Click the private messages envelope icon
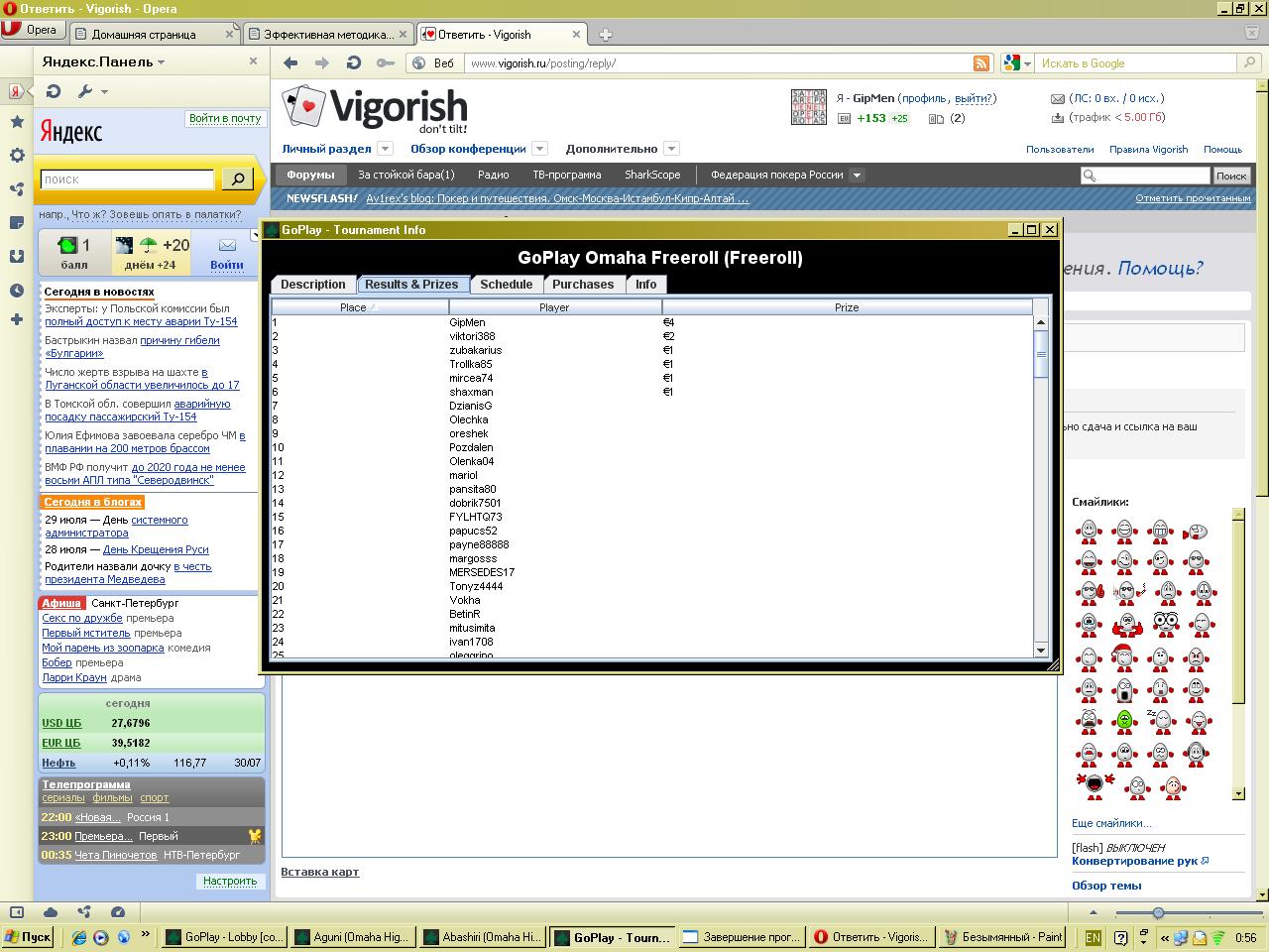 point(1058,98)
